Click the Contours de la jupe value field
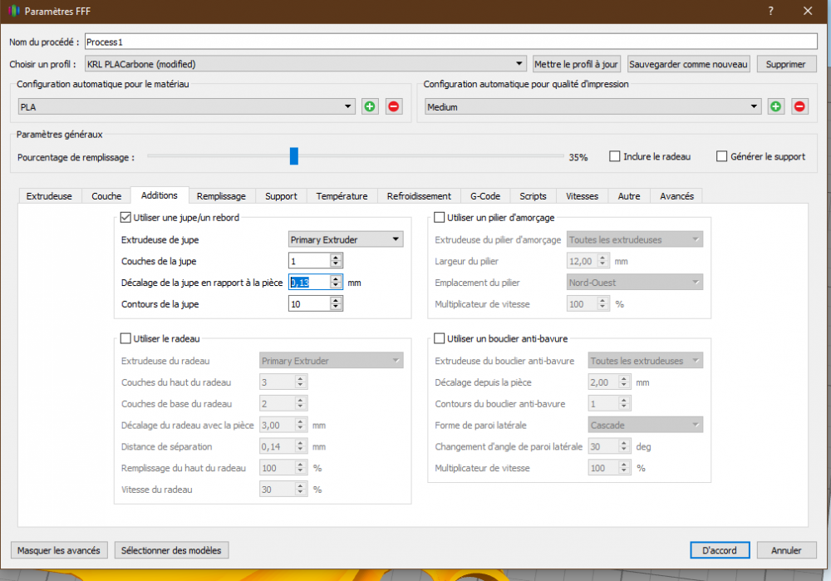This screenshot has width=831, height=581. 309,303
